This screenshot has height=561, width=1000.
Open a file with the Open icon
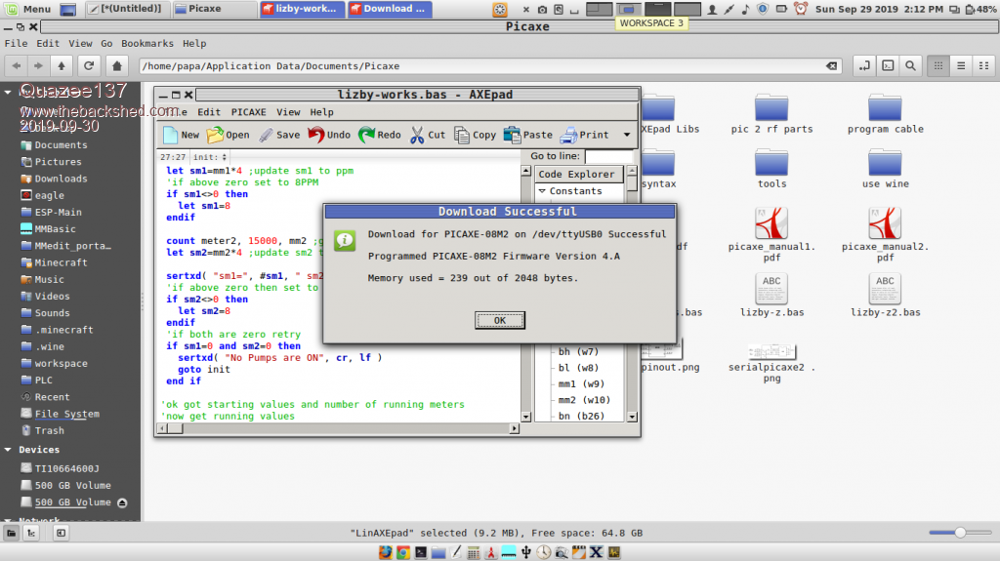point(228,135)
